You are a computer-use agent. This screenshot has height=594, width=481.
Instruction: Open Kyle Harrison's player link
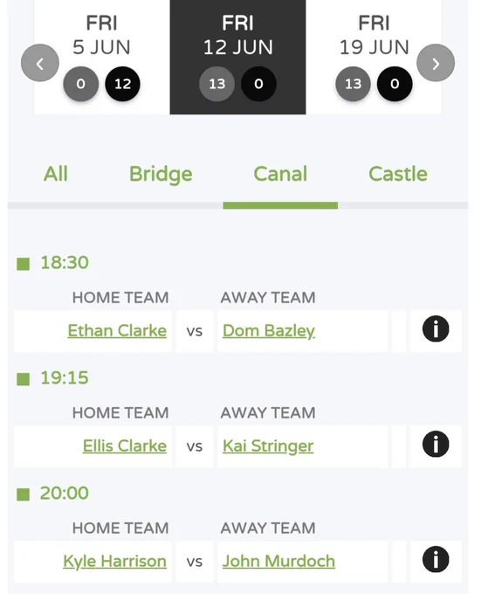tap(114, 561)
